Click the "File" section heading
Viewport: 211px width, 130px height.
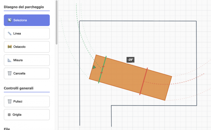tap(7, 129)
